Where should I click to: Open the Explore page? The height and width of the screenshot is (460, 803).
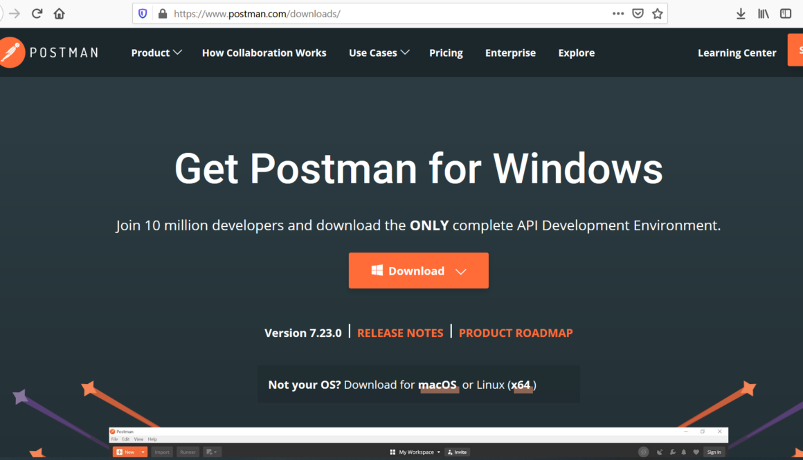coord(576,53)
